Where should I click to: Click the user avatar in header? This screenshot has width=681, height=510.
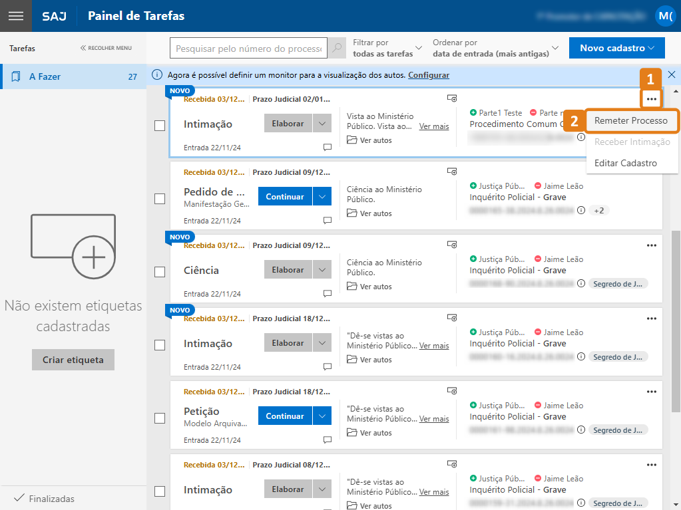tap(664, 16)
